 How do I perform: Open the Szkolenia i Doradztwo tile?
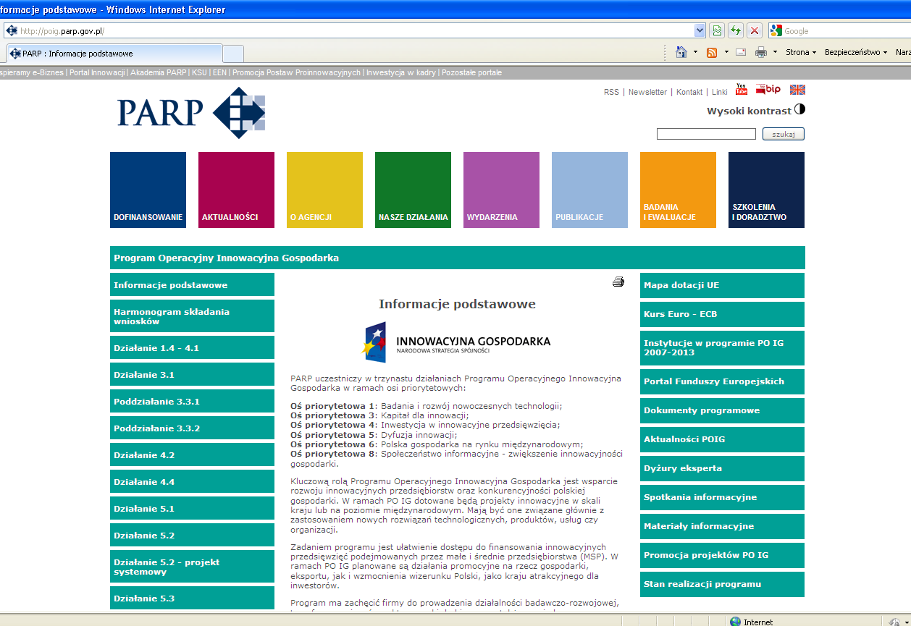(766, 190)
